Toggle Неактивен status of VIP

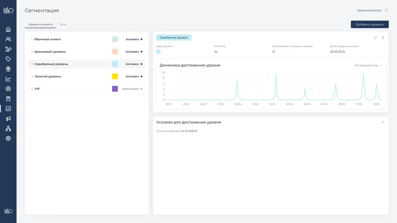click(132, 89)
